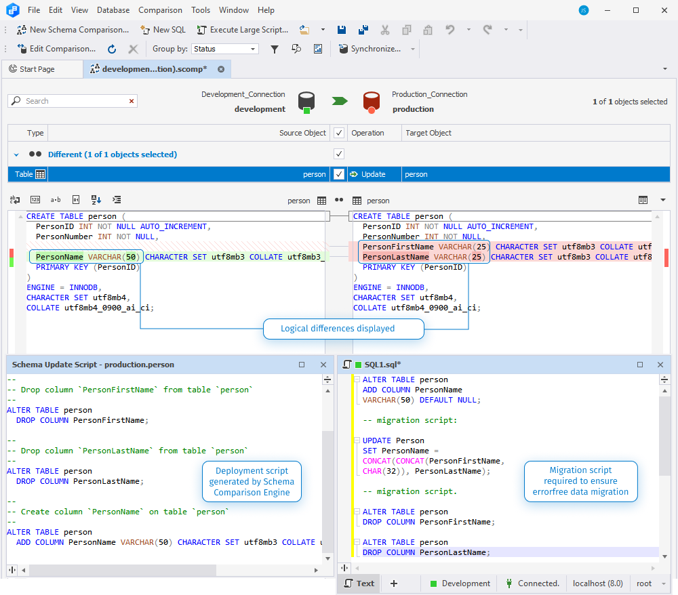This screenshot has height=595, width=678.
Task: Click the Filter funnel icon
Action: pos(274,49)
